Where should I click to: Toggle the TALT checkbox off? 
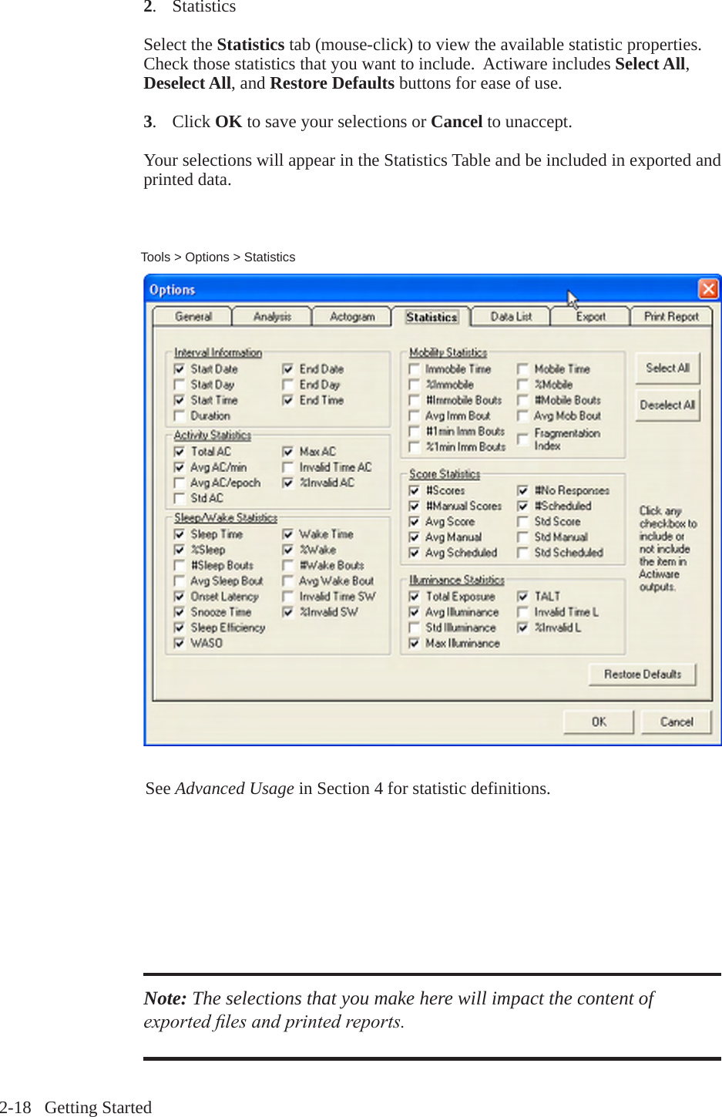click(523, 596)
